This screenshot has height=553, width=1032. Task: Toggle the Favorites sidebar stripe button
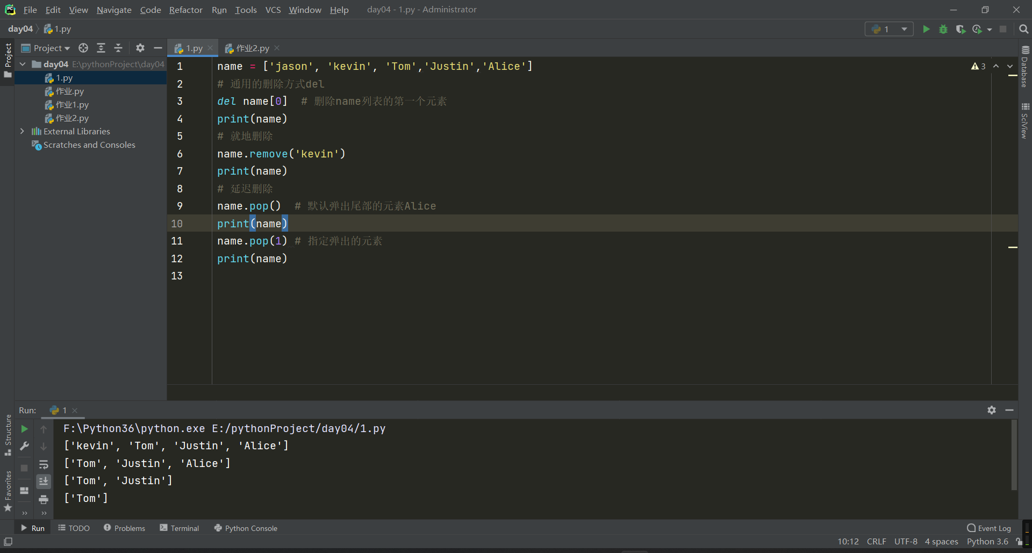(8, 491)
